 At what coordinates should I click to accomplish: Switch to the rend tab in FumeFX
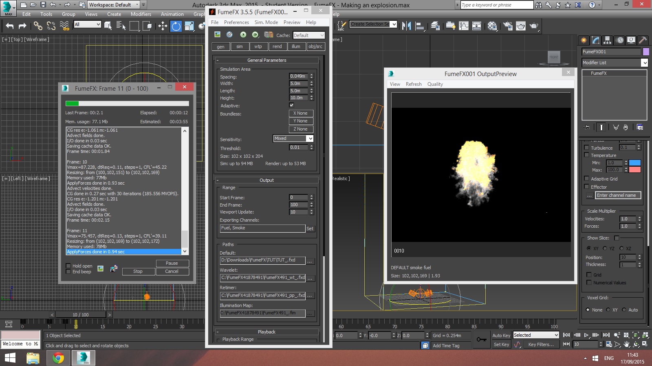tap(277, 46)
